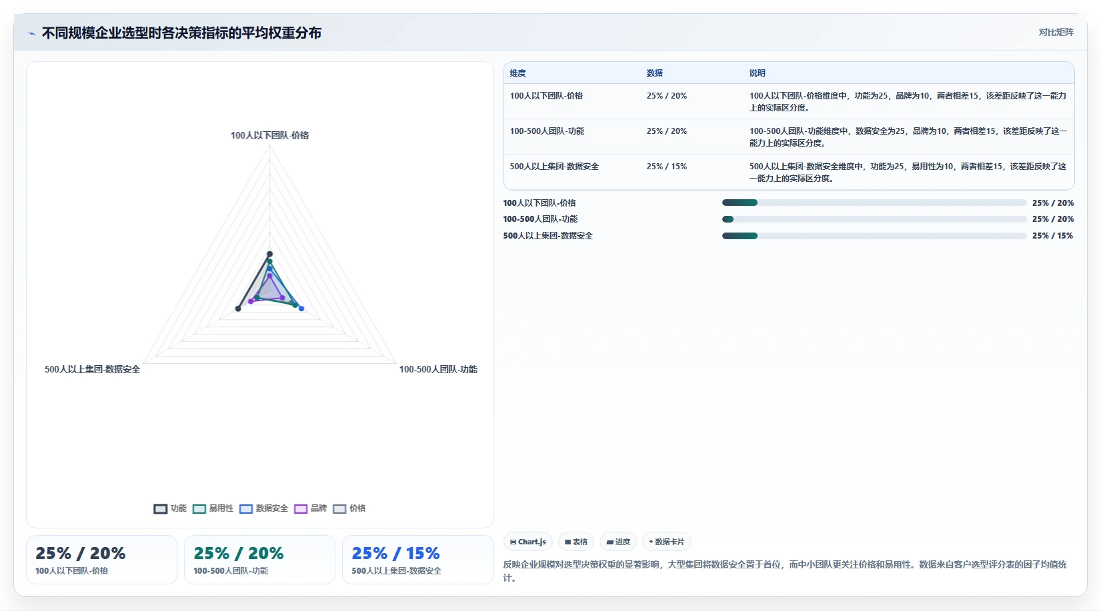Toggle the 数据安全 legend swatch
This screenshot has width=1101, height=611.
(x=246, y=508)
